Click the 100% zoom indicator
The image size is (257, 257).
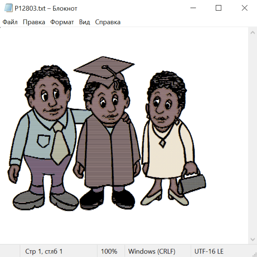pos(109,252)
